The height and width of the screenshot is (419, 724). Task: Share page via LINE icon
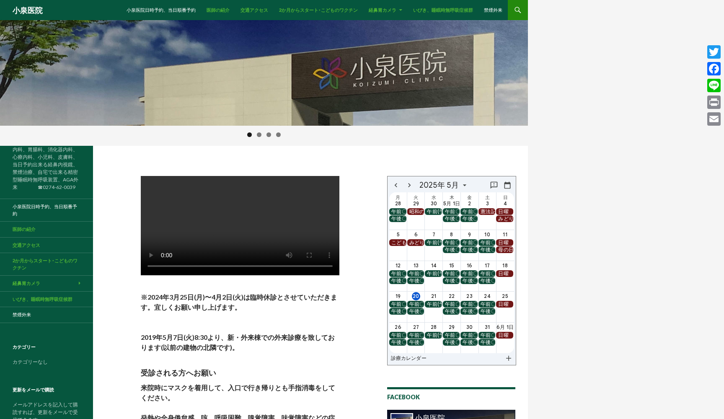(x=714, y=85)
